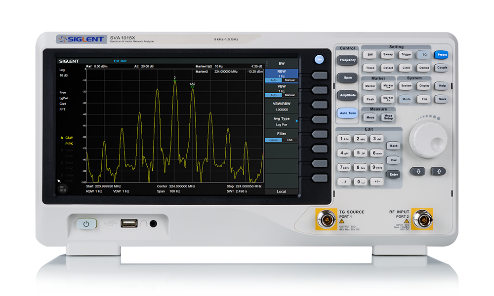Click the Ext Ref status text
Image resolution: width=494 pixels, height=296 pixels.
120,61
